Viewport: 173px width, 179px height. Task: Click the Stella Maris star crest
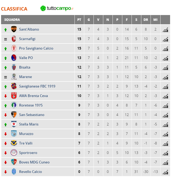14,124
